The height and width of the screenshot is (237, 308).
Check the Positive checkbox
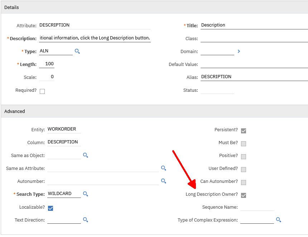pos(243,156)
